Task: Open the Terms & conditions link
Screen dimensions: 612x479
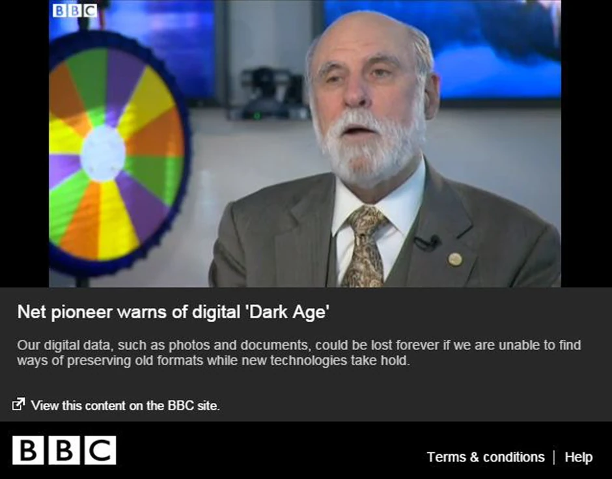Action: (x=486, y=457)
